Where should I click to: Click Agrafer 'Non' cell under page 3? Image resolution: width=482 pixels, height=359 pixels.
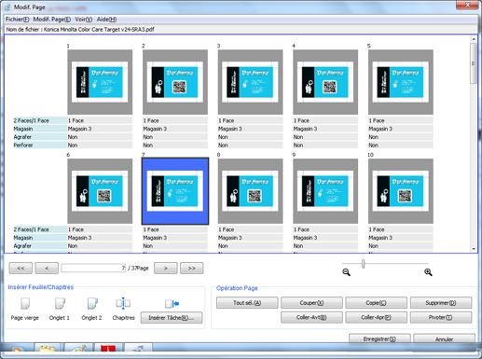[250, 137]
